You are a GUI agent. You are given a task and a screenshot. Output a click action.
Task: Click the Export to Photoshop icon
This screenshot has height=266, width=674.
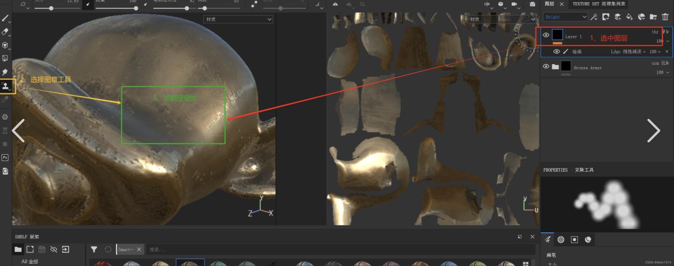point(5,157)
